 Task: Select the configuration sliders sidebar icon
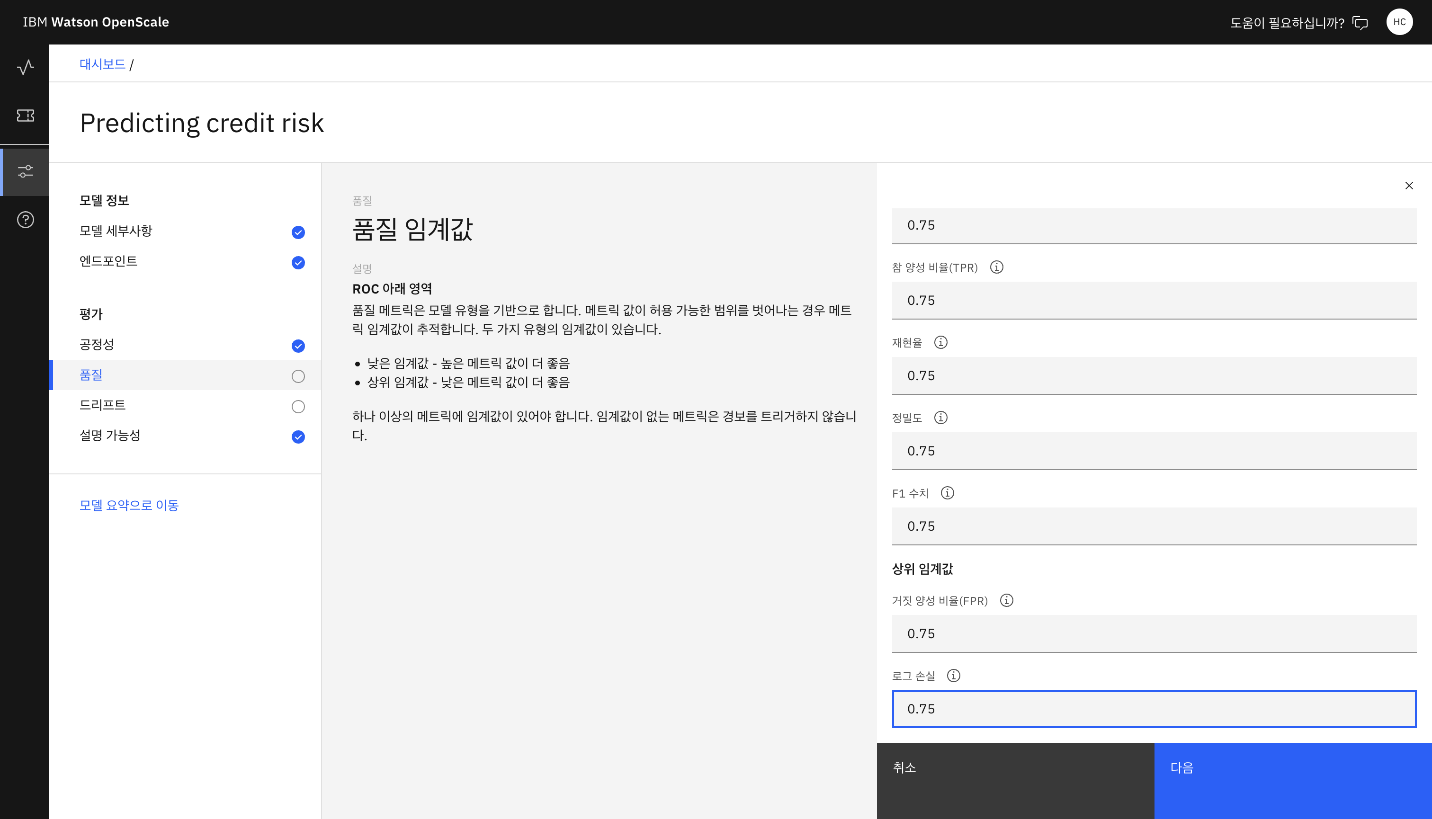click(25, 171)
